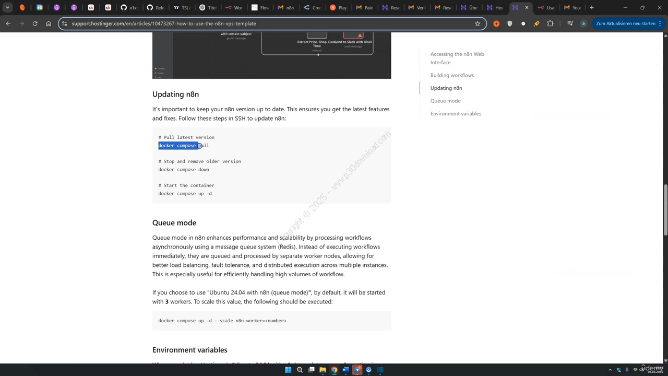
Task: Jump to 'Queue mode' in sidebar
Action: [x=445, y=101]
